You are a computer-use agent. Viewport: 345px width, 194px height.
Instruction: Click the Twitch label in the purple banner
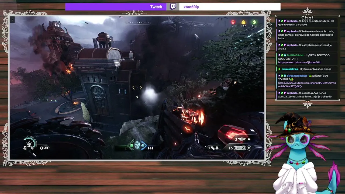156,7
